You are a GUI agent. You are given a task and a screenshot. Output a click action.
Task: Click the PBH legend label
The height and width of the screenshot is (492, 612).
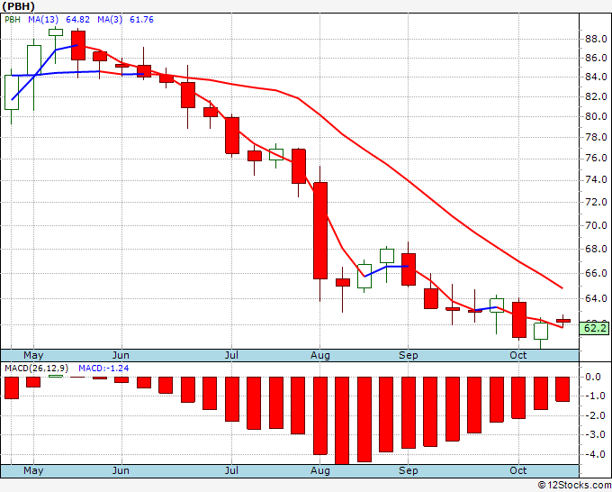tap(13, 20)
